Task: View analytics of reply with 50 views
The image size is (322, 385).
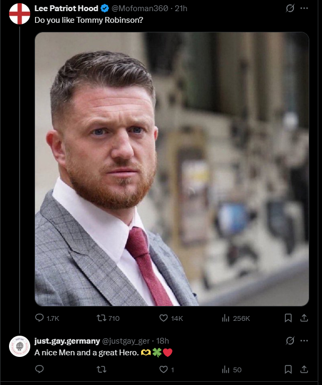Action: tap(225, 369)
